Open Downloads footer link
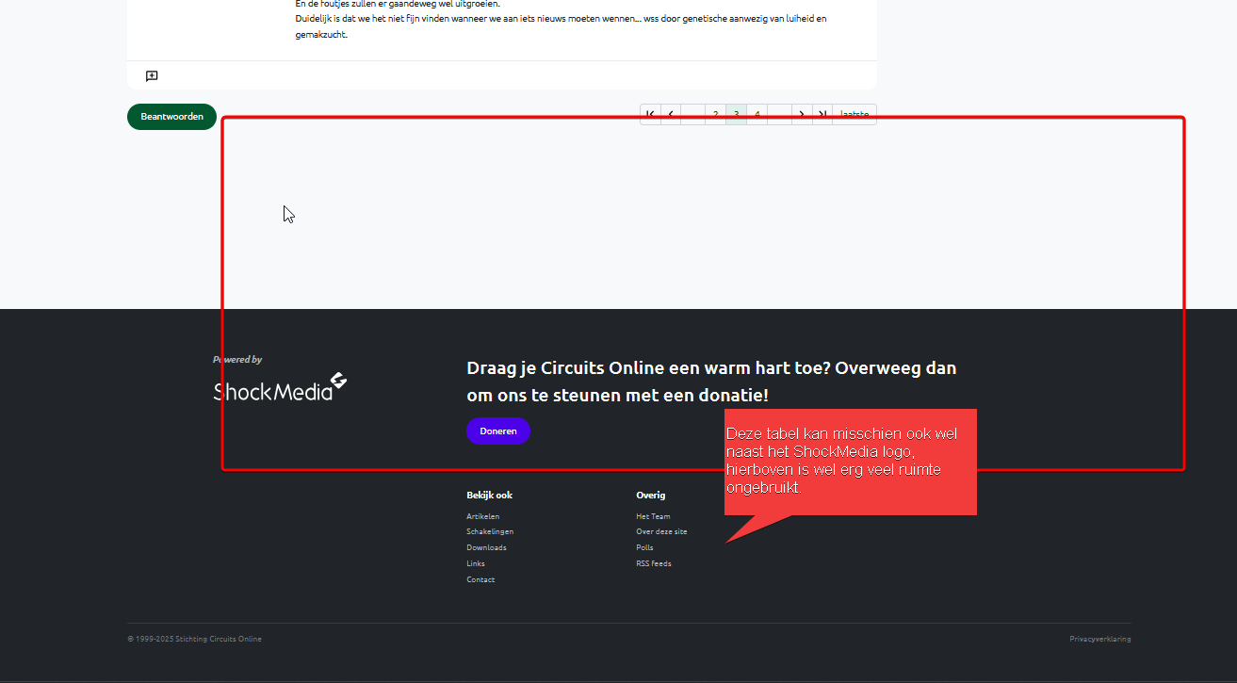This screenshot has height=683, width=1237. (486, 547)
